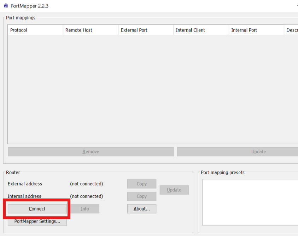298x236 pixels.
Task: Open PortMapper Settings dialog
Action: point(37,222)
